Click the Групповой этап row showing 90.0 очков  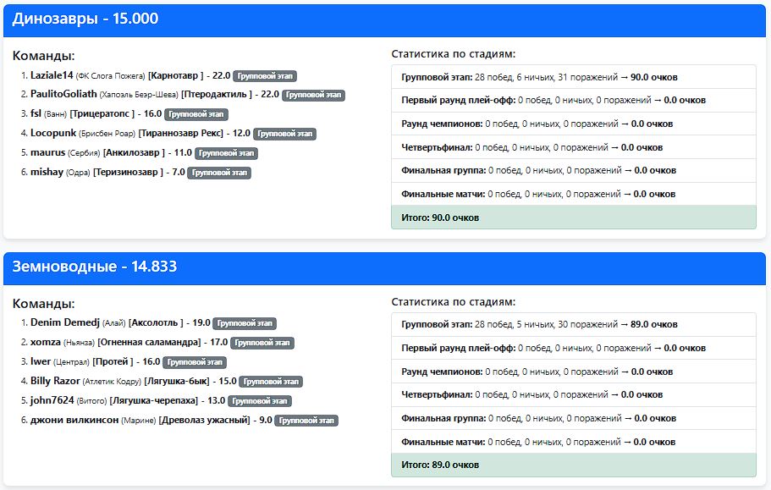click(x=573, y=77)
